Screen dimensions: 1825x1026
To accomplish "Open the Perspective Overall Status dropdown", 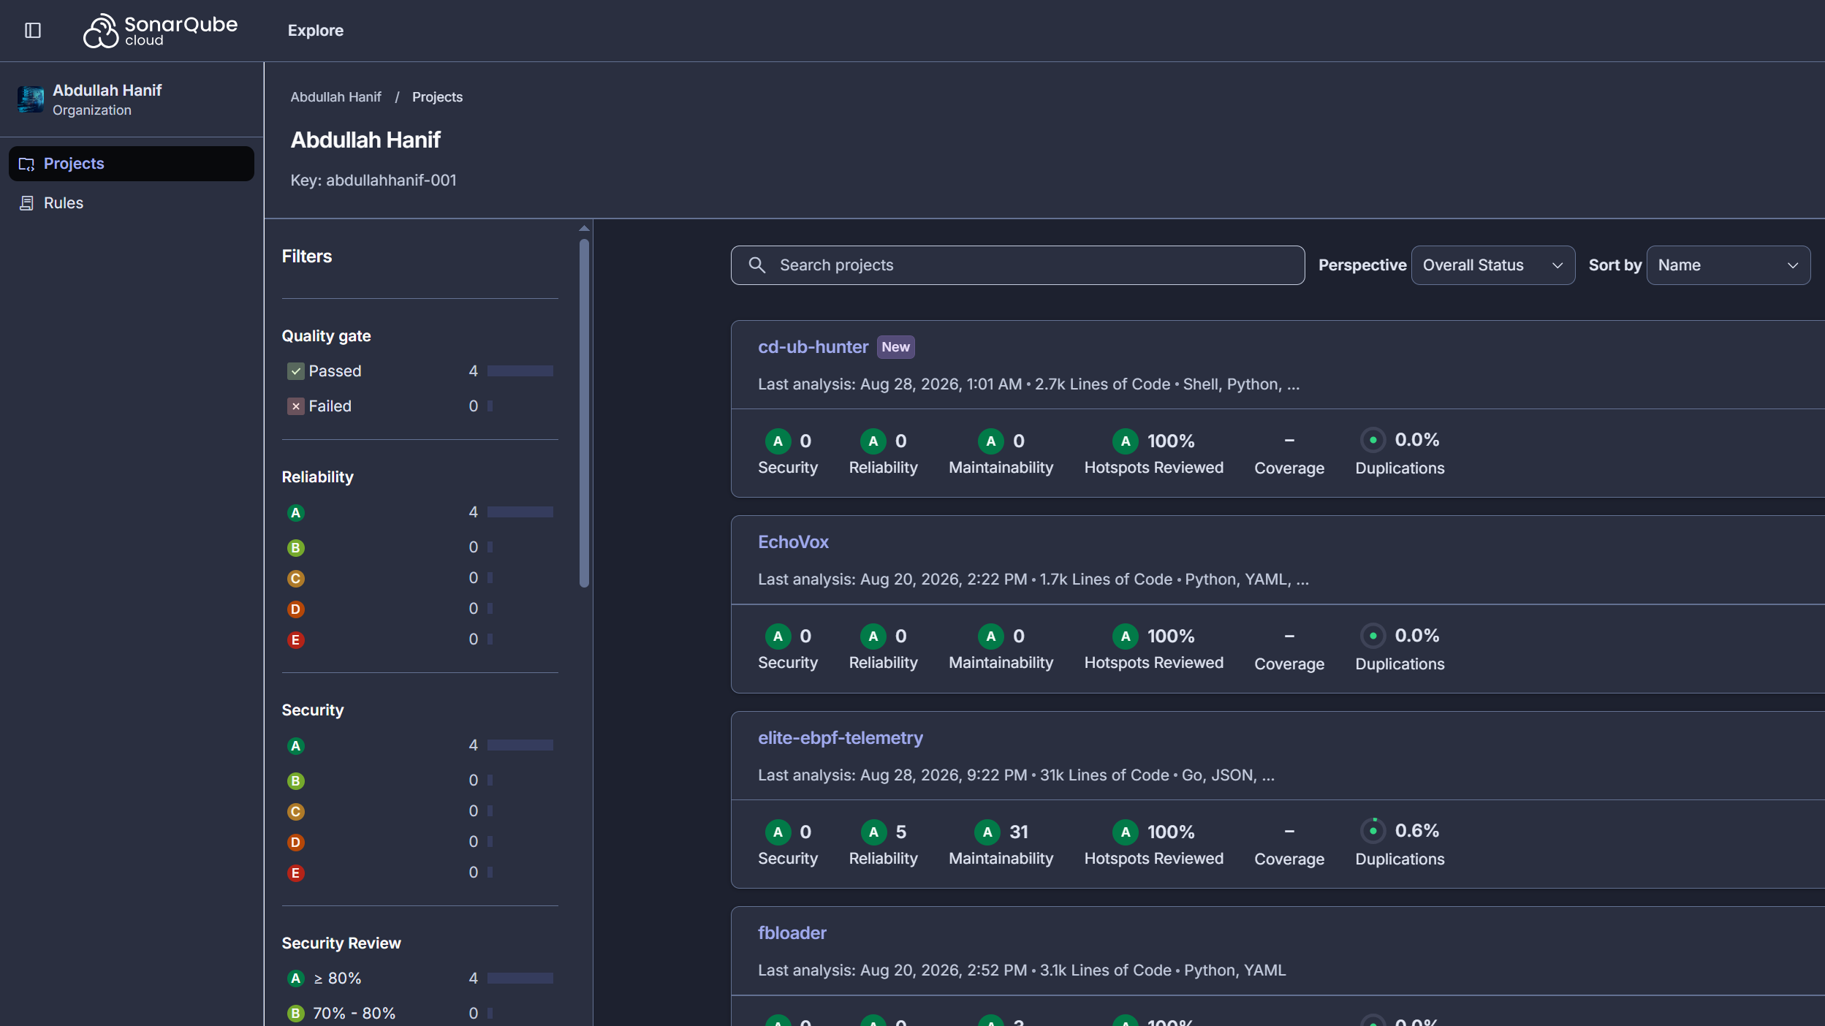I will [1492, 265].
